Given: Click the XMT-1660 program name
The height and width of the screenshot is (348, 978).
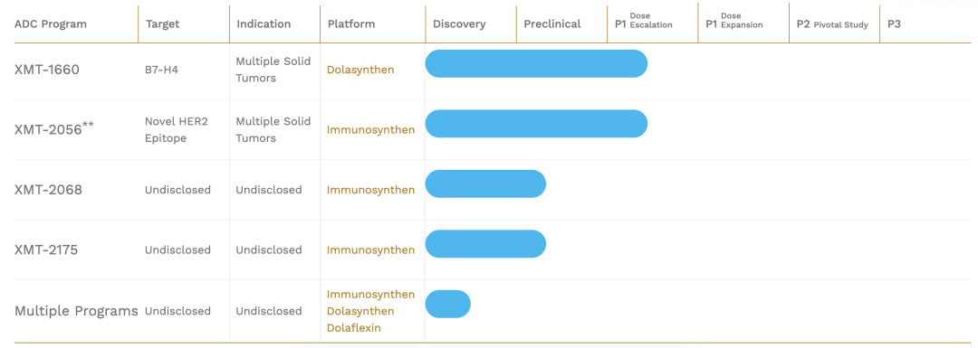Looking at the screenshot, I should click(47, 70).
